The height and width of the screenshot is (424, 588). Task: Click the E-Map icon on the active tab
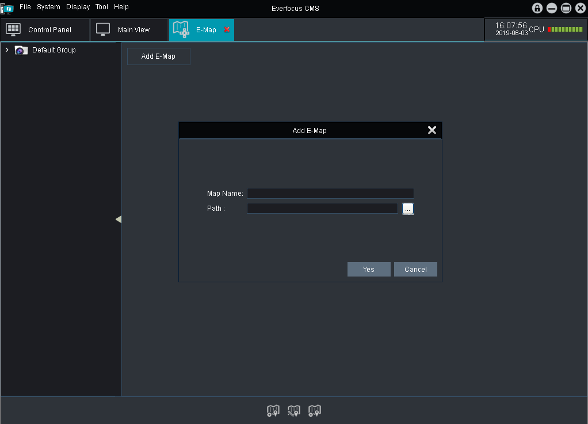click(x=181, y=28)
